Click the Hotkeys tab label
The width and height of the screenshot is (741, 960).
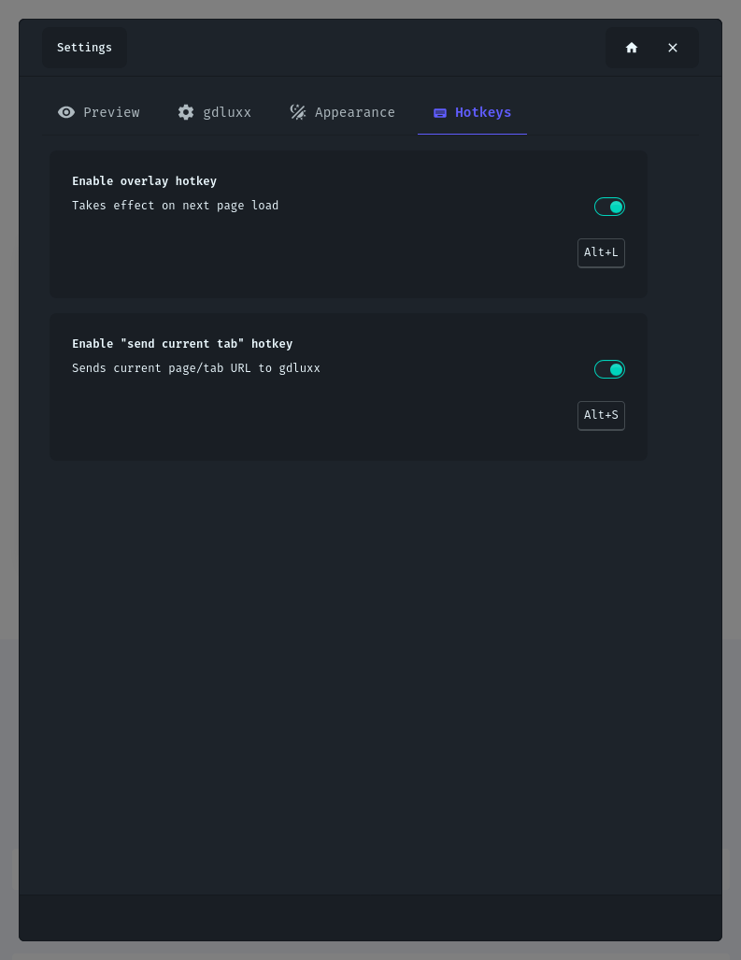(x=483, y=112)
